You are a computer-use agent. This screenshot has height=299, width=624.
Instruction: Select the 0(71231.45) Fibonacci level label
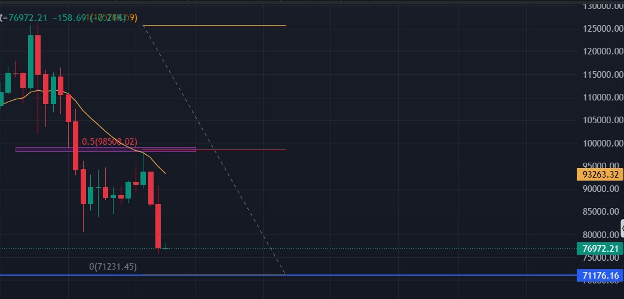point(112,266)
